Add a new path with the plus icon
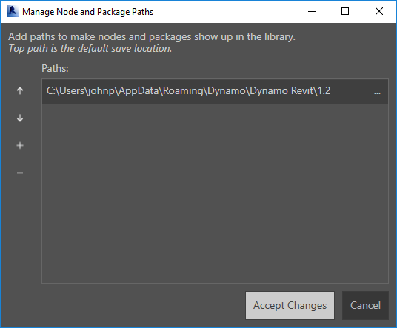The image size is (397, 328). pos(20,146)
